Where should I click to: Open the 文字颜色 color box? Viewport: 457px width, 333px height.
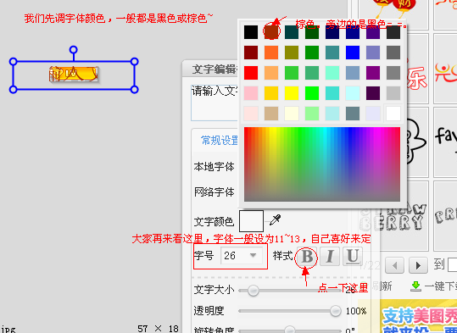(x=251, y=221)
